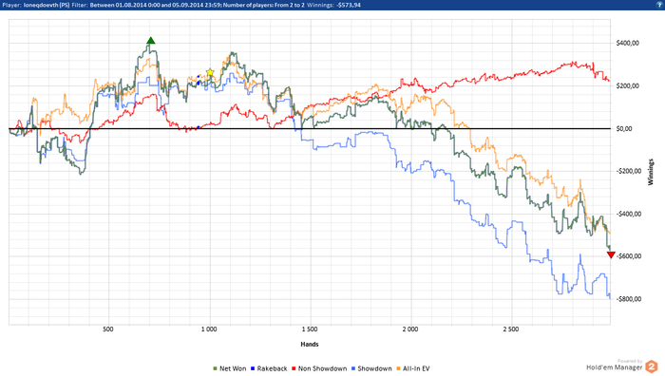This screenshot has width=665, height=376.
Task: Click the $0,00 axis label
Action: click(625, 128)
